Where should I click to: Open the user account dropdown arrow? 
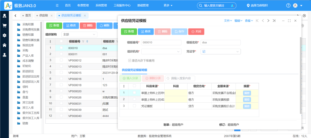(301, 5)
